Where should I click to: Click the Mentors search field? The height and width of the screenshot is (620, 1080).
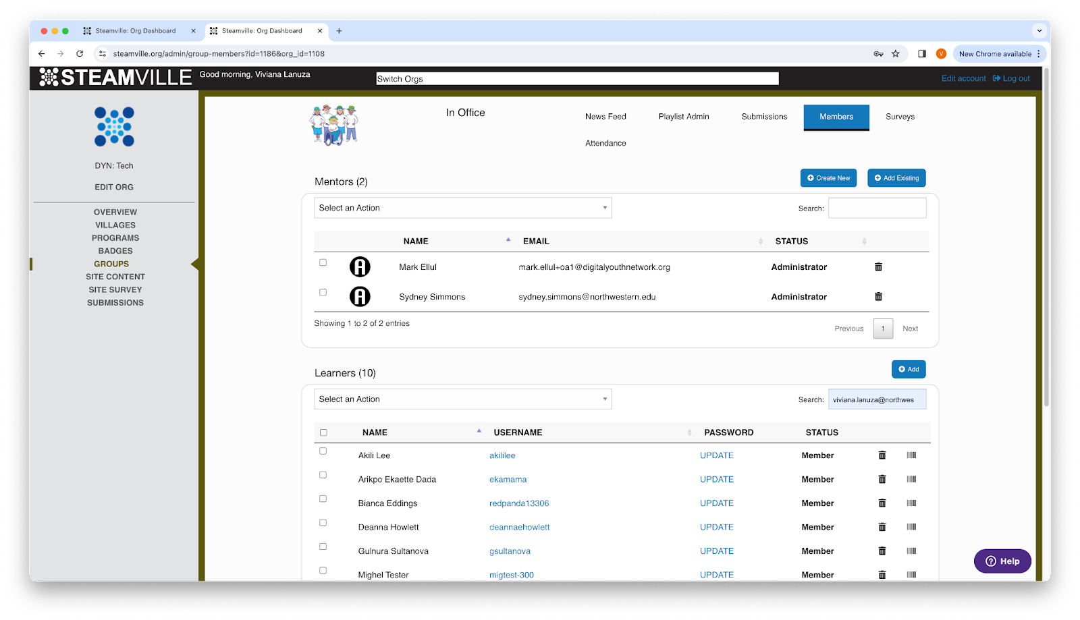[877, 208]
